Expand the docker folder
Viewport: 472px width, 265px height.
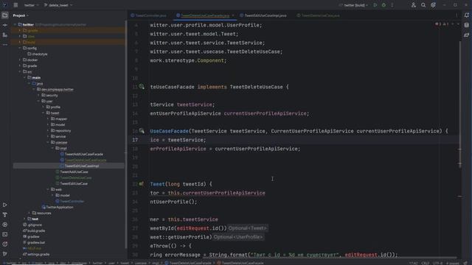pos(20,60)
